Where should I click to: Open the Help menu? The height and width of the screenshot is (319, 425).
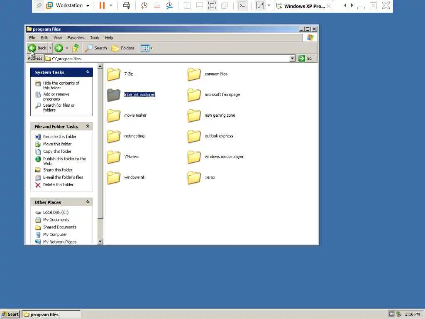click(x=109, y=38)
